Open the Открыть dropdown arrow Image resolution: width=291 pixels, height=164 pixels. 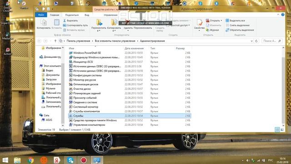pyautogui.click(x=221, y=20)
